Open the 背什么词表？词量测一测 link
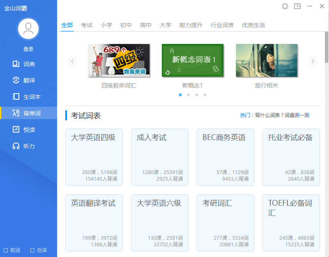Image resolution: width=329 pixels, height=257 pixels. click(282, 115)
